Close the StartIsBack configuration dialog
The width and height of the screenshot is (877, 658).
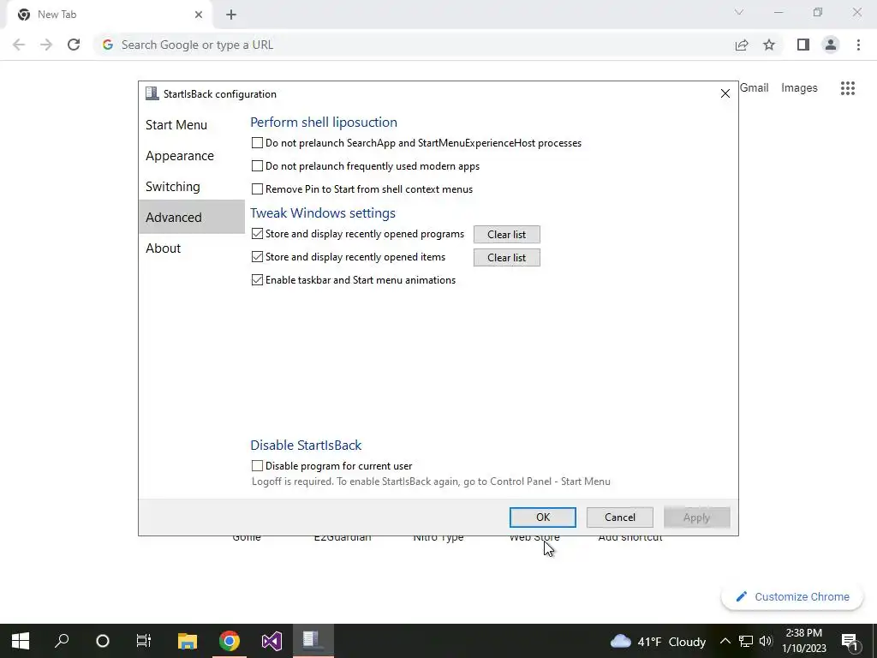coord(725,94)
